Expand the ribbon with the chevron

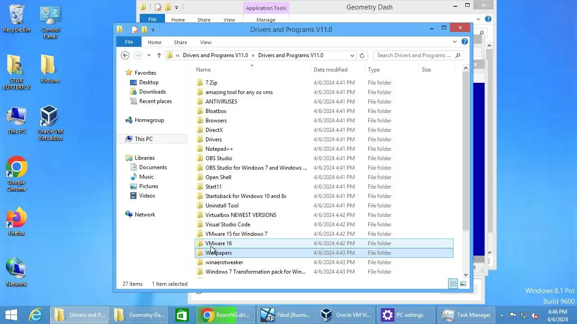[454, 42]
